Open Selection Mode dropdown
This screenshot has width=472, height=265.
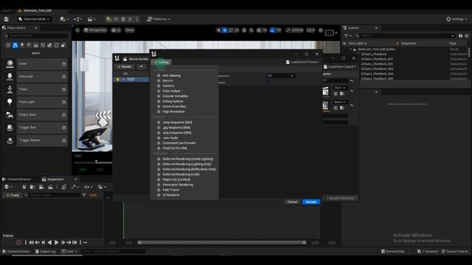click(34, 19)
